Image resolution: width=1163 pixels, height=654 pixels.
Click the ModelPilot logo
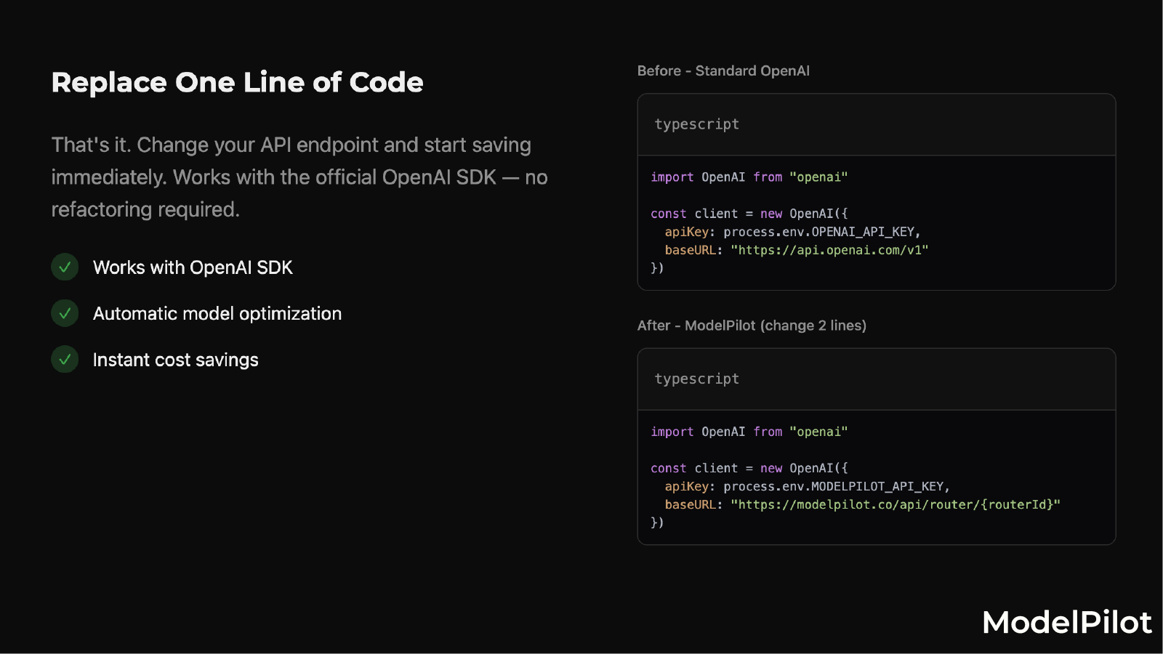1066,622
